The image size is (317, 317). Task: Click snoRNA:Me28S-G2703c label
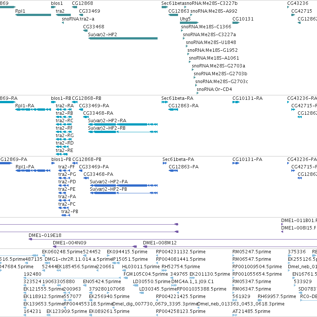222,82
